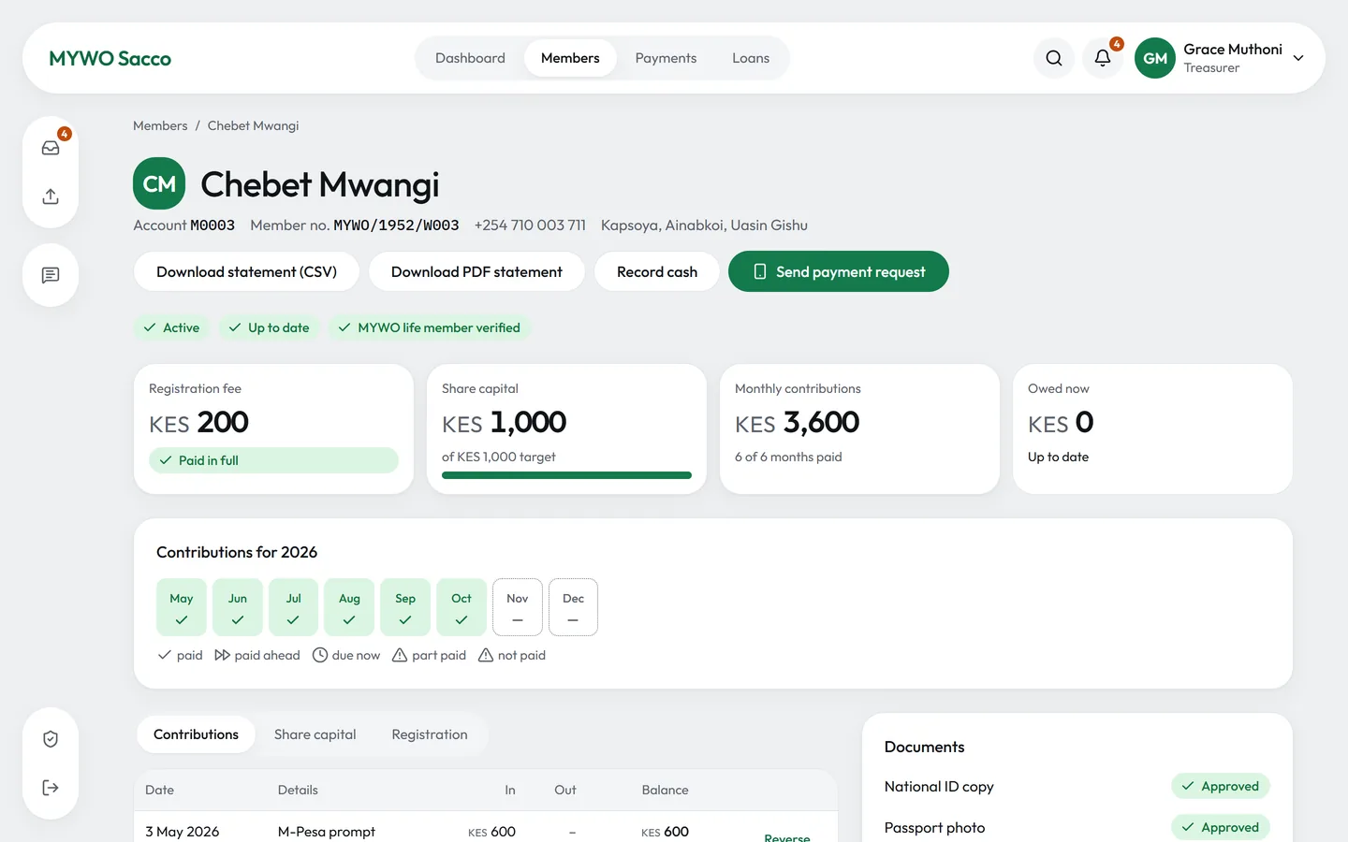The height and width of the screenshot is (842, 1348).
Task: Click the due now clock icon
Action: click(x=320, y=655)
